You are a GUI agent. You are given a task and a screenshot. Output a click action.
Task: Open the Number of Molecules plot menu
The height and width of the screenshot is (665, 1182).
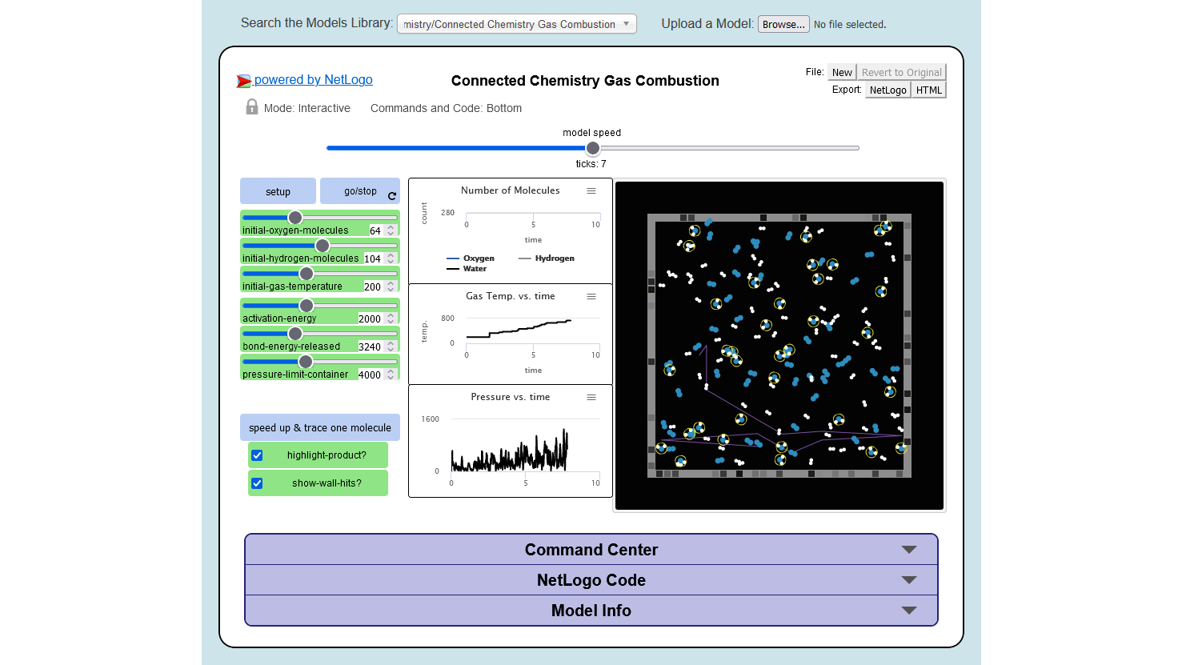click(x=591, y=190)
